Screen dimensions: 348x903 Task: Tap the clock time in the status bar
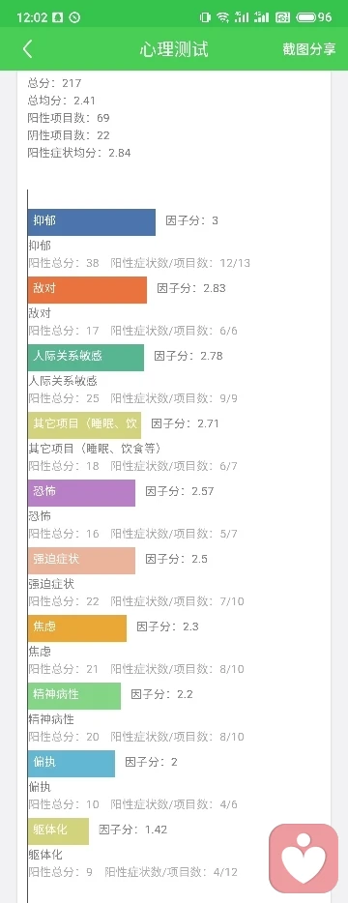tap(32, 17)
